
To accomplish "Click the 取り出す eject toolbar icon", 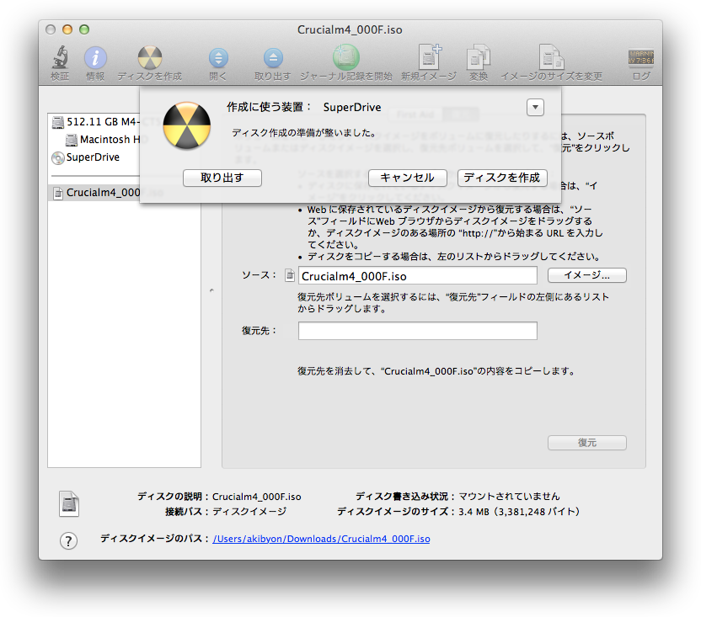I will (x=273, y=58).
